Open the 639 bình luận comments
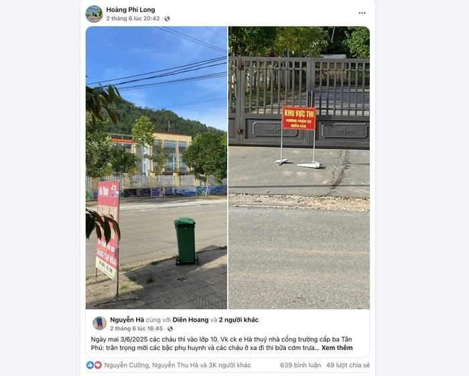 (300, 365)
